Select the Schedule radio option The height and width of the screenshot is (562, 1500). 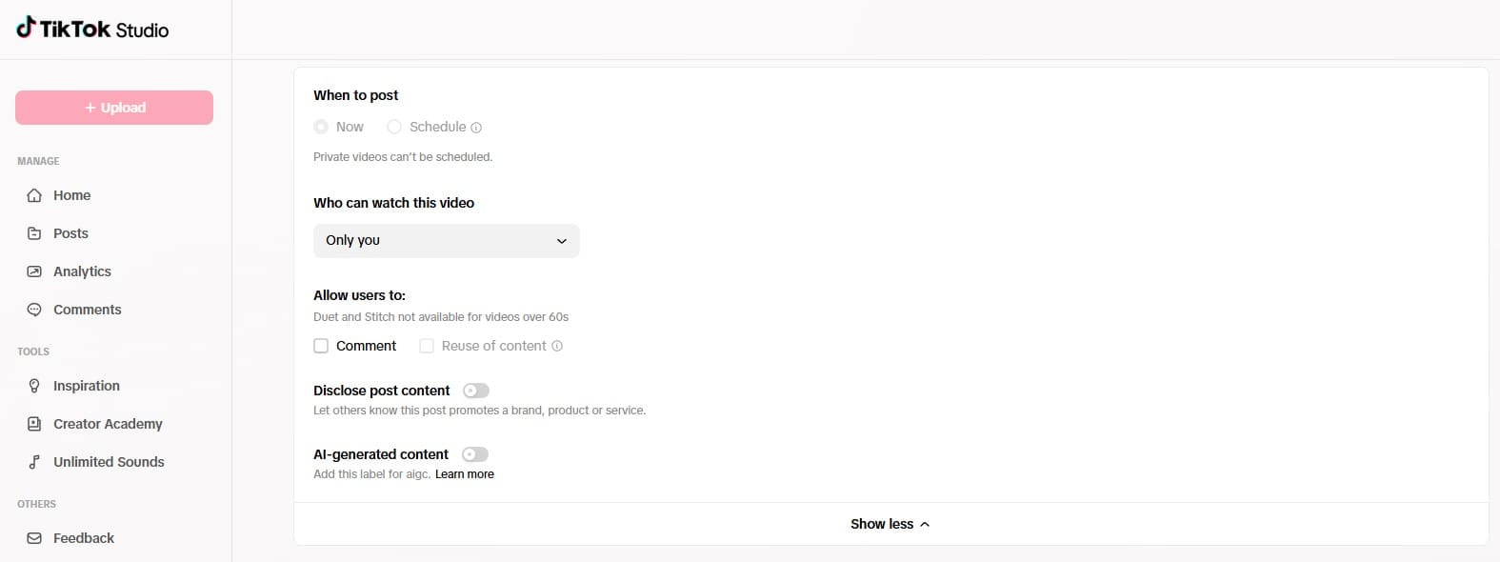394,127
